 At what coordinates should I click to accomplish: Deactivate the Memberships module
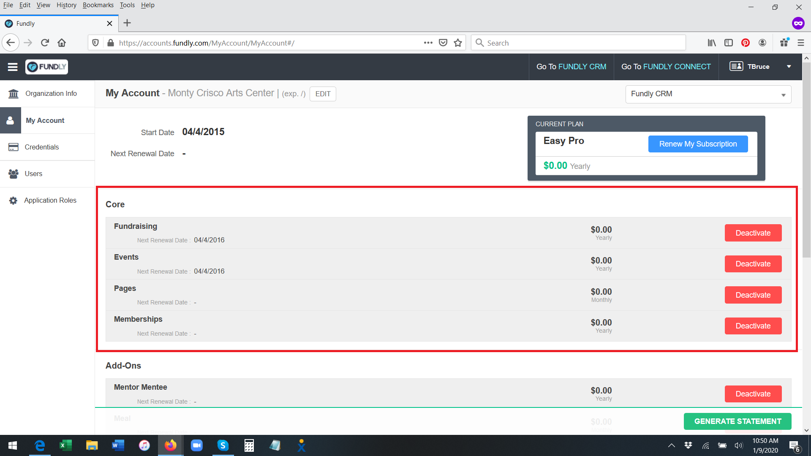coord(753,326)
